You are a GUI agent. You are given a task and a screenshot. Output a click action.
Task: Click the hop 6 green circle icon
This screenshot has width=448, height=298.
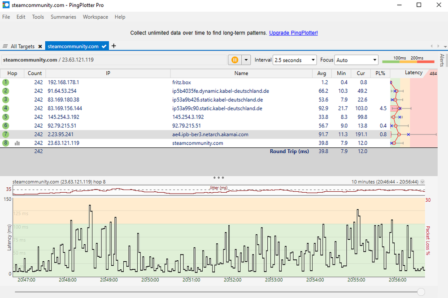pyautogui.click(x=5, y=125)
